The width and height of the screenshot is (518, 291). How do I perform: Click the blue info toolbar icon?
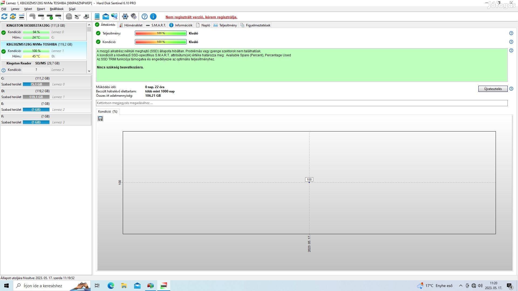click(x=153, y=16)
